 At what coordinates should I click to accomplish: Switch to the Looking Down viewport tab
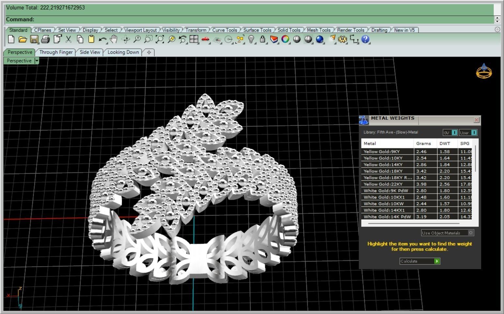pyautogui.click(x=123, y=52)
